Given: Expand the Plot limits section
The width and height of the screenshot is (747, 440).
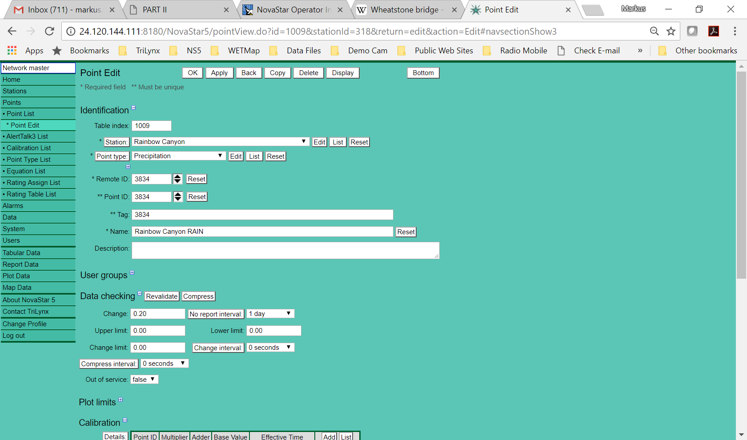Looking at the screenshot, I should point(120,400).
